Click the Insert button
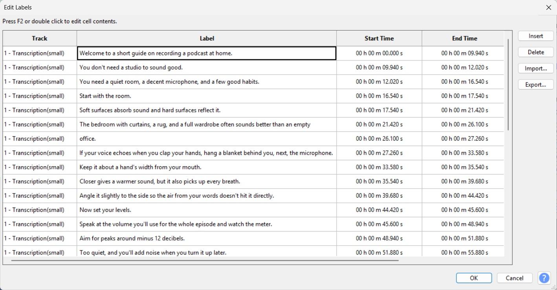The height and width of the screenshot is (290, 557). 536,36
